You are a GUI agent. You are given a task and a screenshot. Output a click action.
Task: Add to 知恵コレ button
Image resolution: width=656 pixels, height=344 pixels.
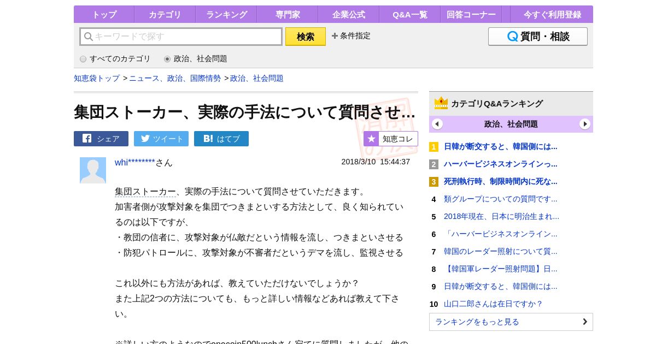tap(391, 139)
